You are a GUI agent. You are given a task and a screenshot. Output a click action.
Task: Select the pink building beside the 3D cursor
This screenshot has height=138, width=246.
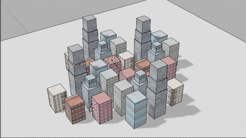[102, 108]
